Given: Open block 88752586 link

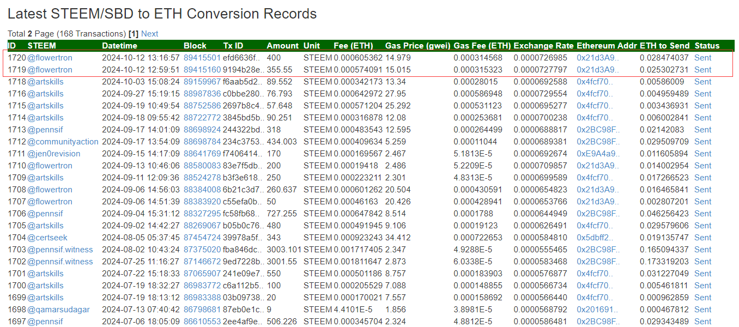Looking at the screenshot, I should click(202, 106).
